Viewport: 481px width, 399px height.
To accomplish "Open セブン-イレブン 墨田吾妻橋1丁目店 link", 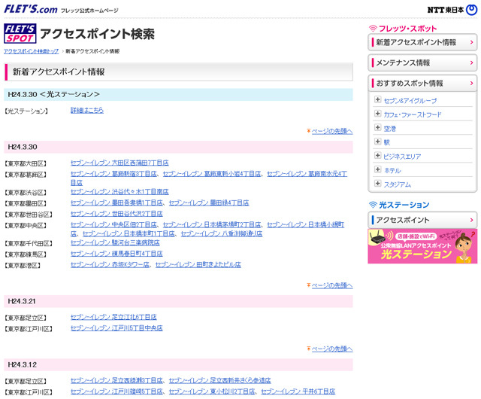I will point(116,203).
